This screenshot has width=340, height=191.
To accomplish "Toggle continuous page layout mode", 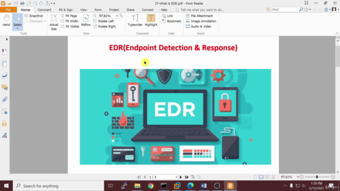I will (x=261, y=177).
